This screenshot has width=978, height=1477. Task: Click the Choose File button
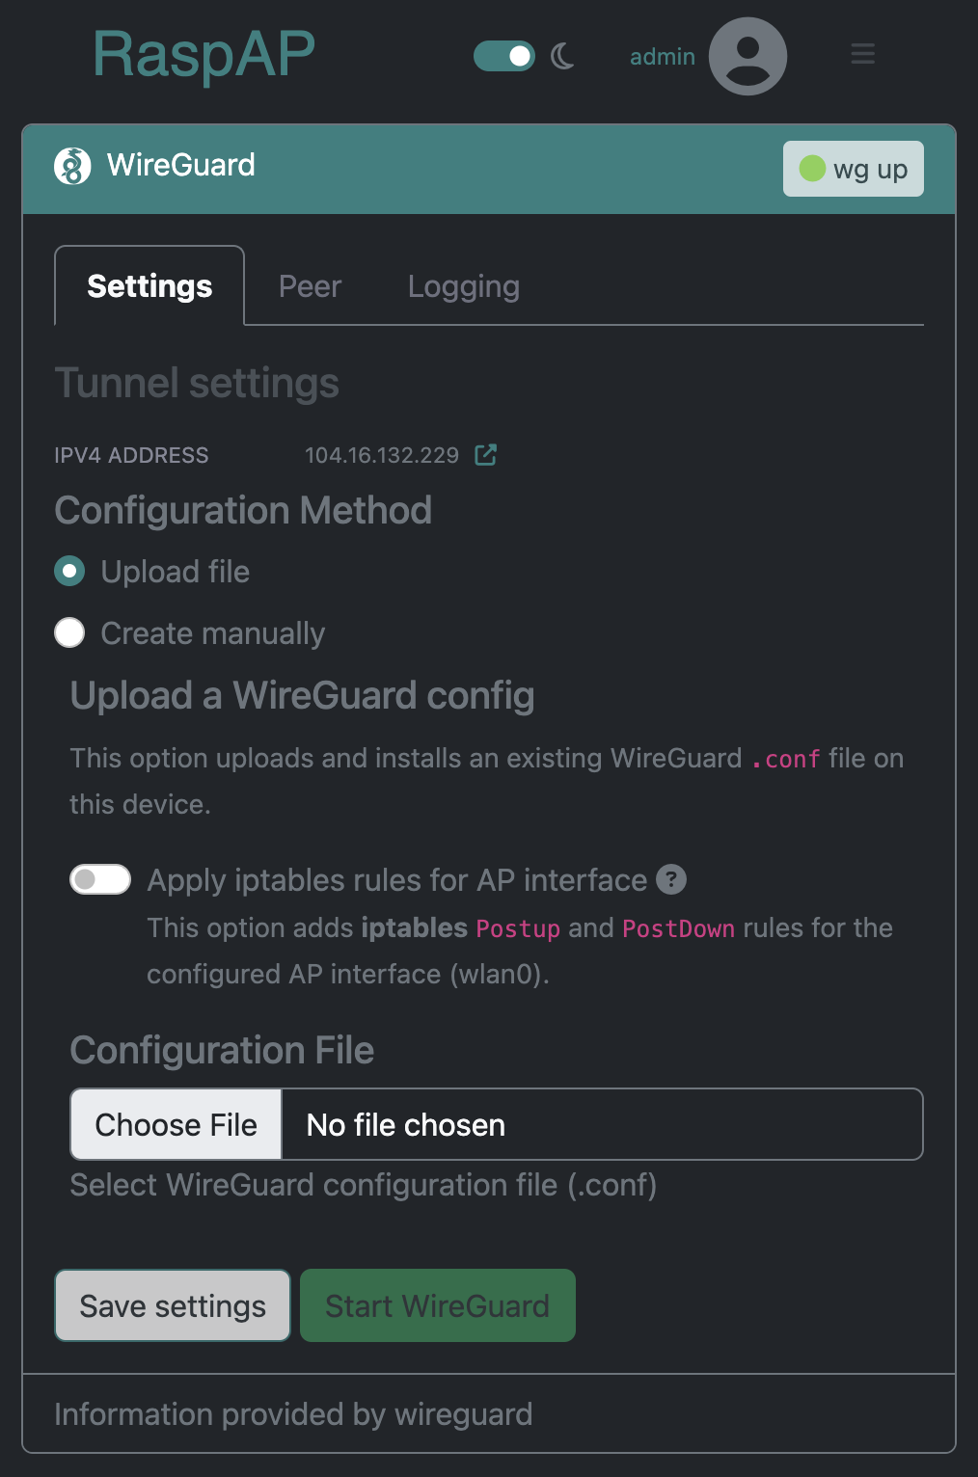(177, 1124)
